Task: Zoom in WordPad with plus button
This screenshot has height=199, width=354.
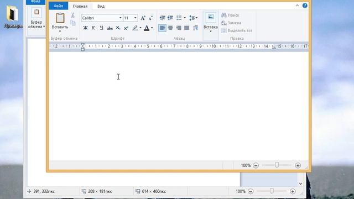Action: point(298,165)
